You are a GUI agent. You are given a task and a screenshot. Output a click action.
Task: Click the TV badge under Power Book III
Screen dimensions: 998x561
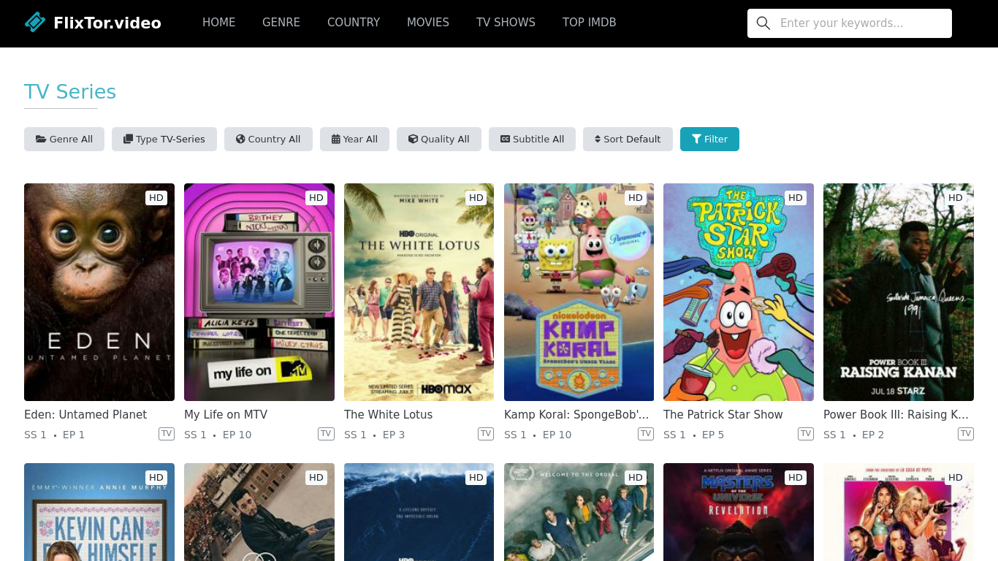pos(966,434)
